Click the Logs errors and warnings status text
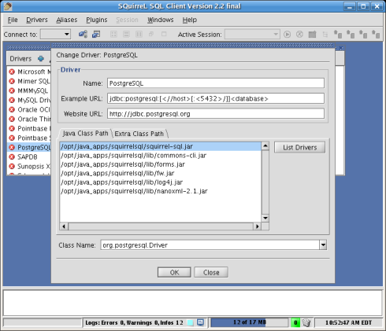Viewport: 386px width, 331px height. pos(134,322)
